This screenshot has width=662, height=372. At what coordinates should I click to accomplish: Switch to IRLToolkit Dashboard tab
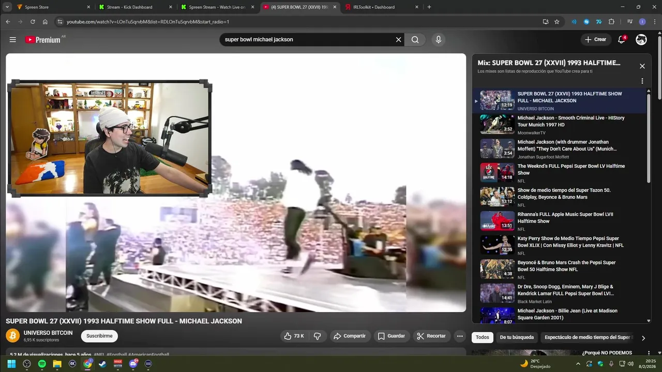click(381, 7)
